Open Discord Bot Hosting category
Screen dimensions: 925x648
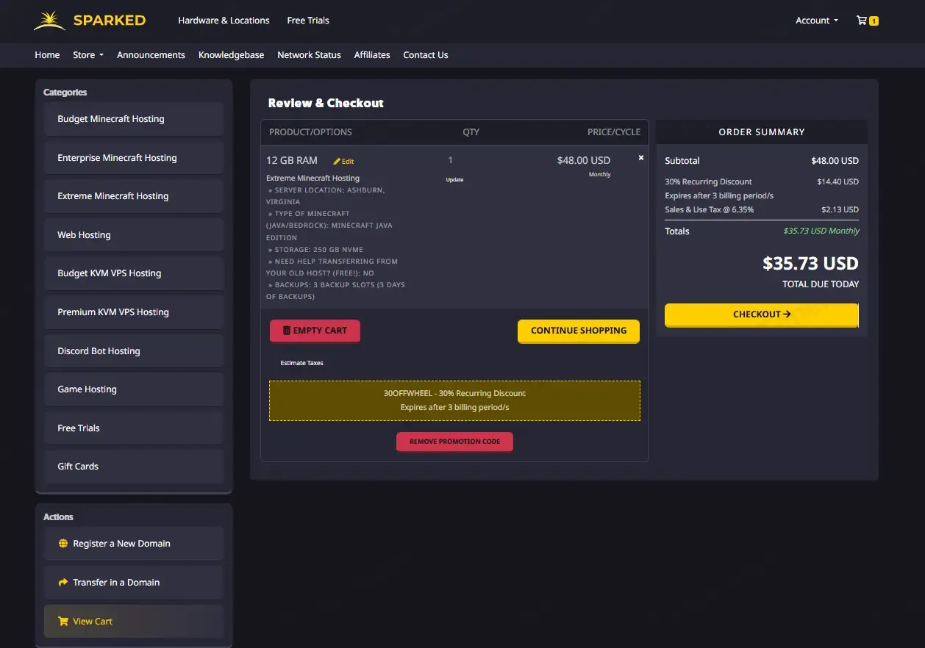point(133,351)
